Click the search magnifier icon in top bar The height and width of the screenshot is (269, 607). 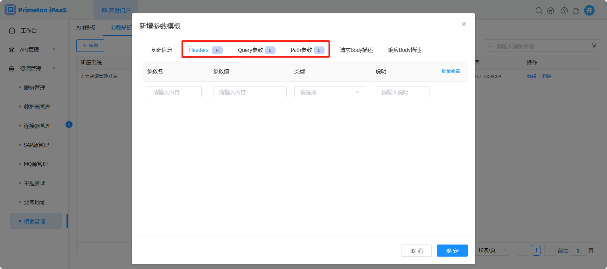[x=539, y=11]
